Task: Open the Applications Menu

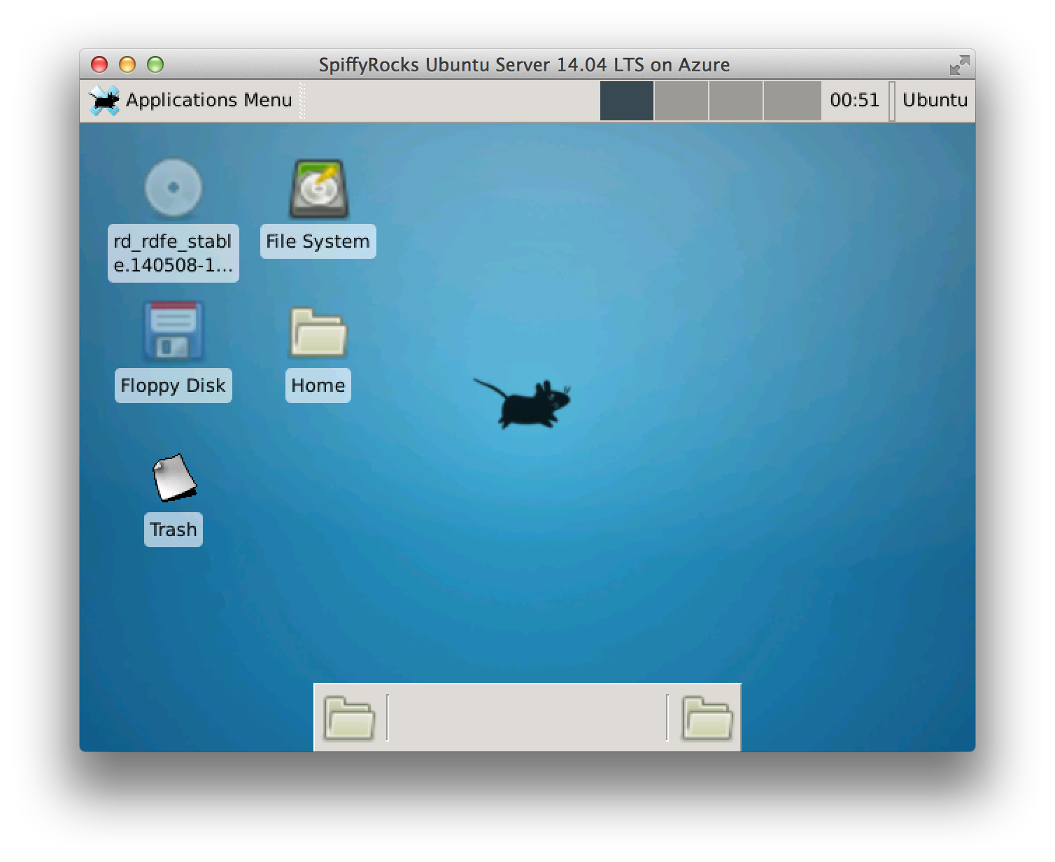Action: [x=191, y=100]
